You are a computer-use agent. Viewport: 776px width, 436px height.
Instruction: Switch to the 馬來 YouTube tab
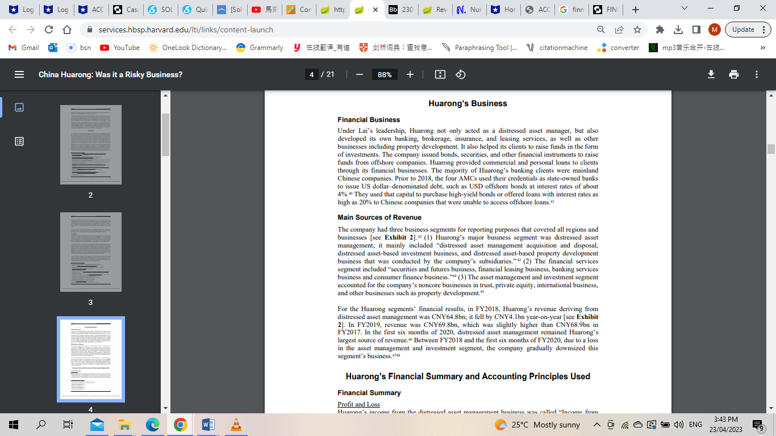[x=264, y=10]
